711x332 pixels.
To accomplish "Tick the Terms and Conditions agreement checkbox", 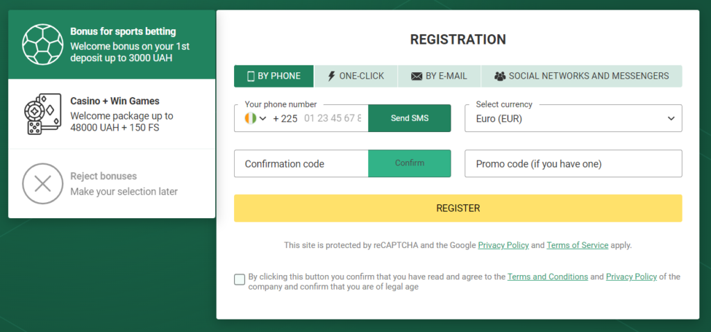I will click(240, 279).
